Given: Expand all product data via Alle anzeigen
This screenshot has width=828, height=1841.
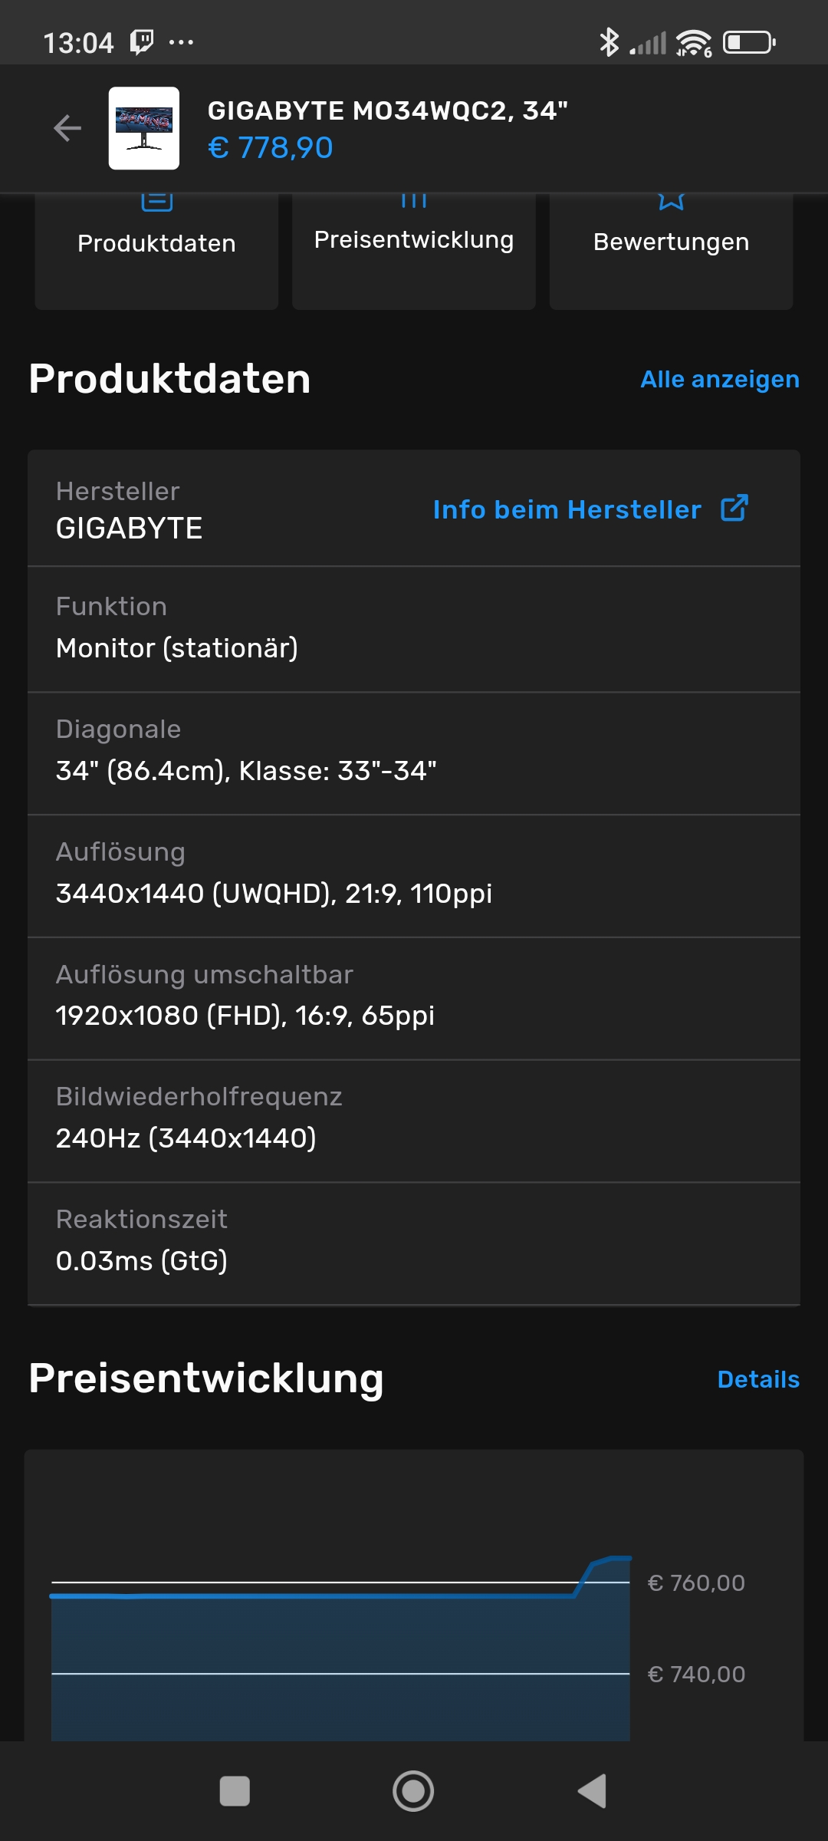Looking at the screenshot, I should 719,379.
